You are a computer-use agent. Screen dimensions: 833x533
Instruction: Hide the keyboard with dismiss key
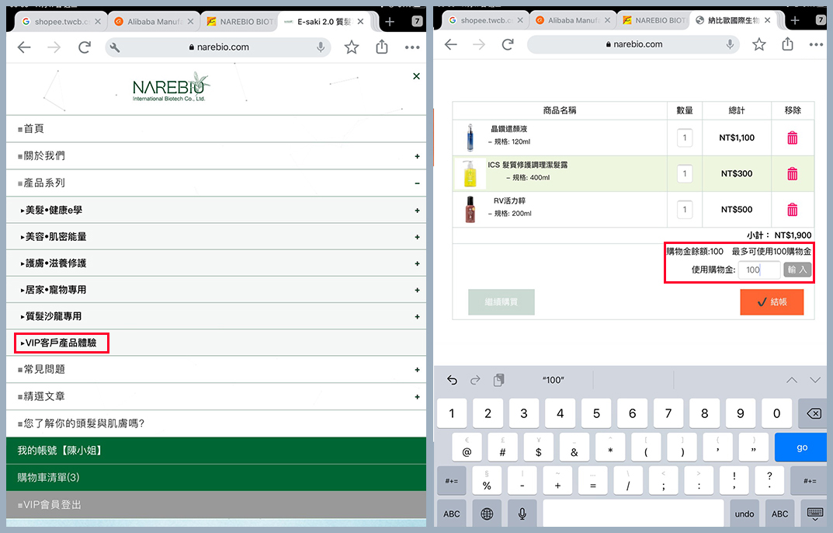(815, 514)
